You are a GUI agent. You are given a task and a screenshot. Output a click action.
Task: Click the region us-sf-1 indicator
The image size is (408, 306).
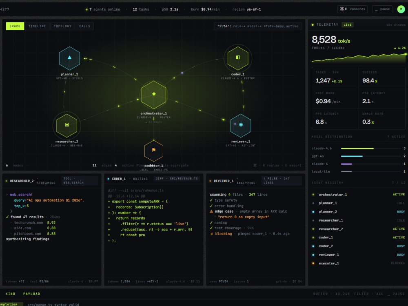[247, 9]
